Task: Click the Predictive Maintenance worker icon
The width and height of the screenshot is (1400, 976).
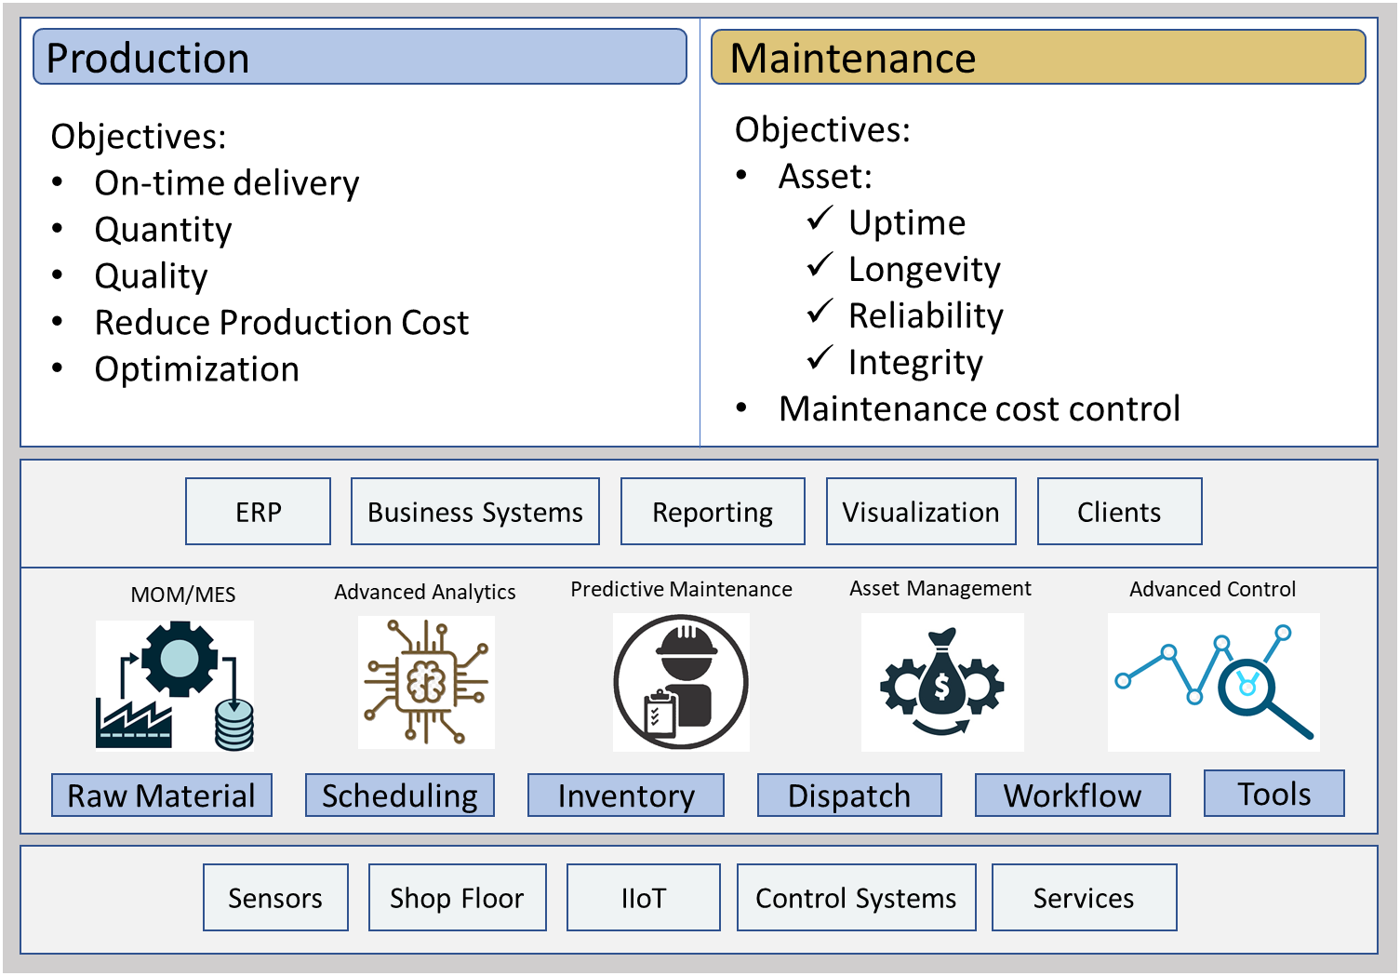Action: [x=681, y=683]
